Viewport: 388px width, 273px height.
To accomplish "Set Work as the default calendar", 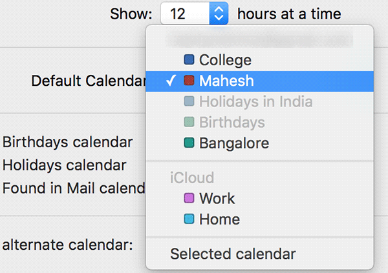I will click(217, 199).
